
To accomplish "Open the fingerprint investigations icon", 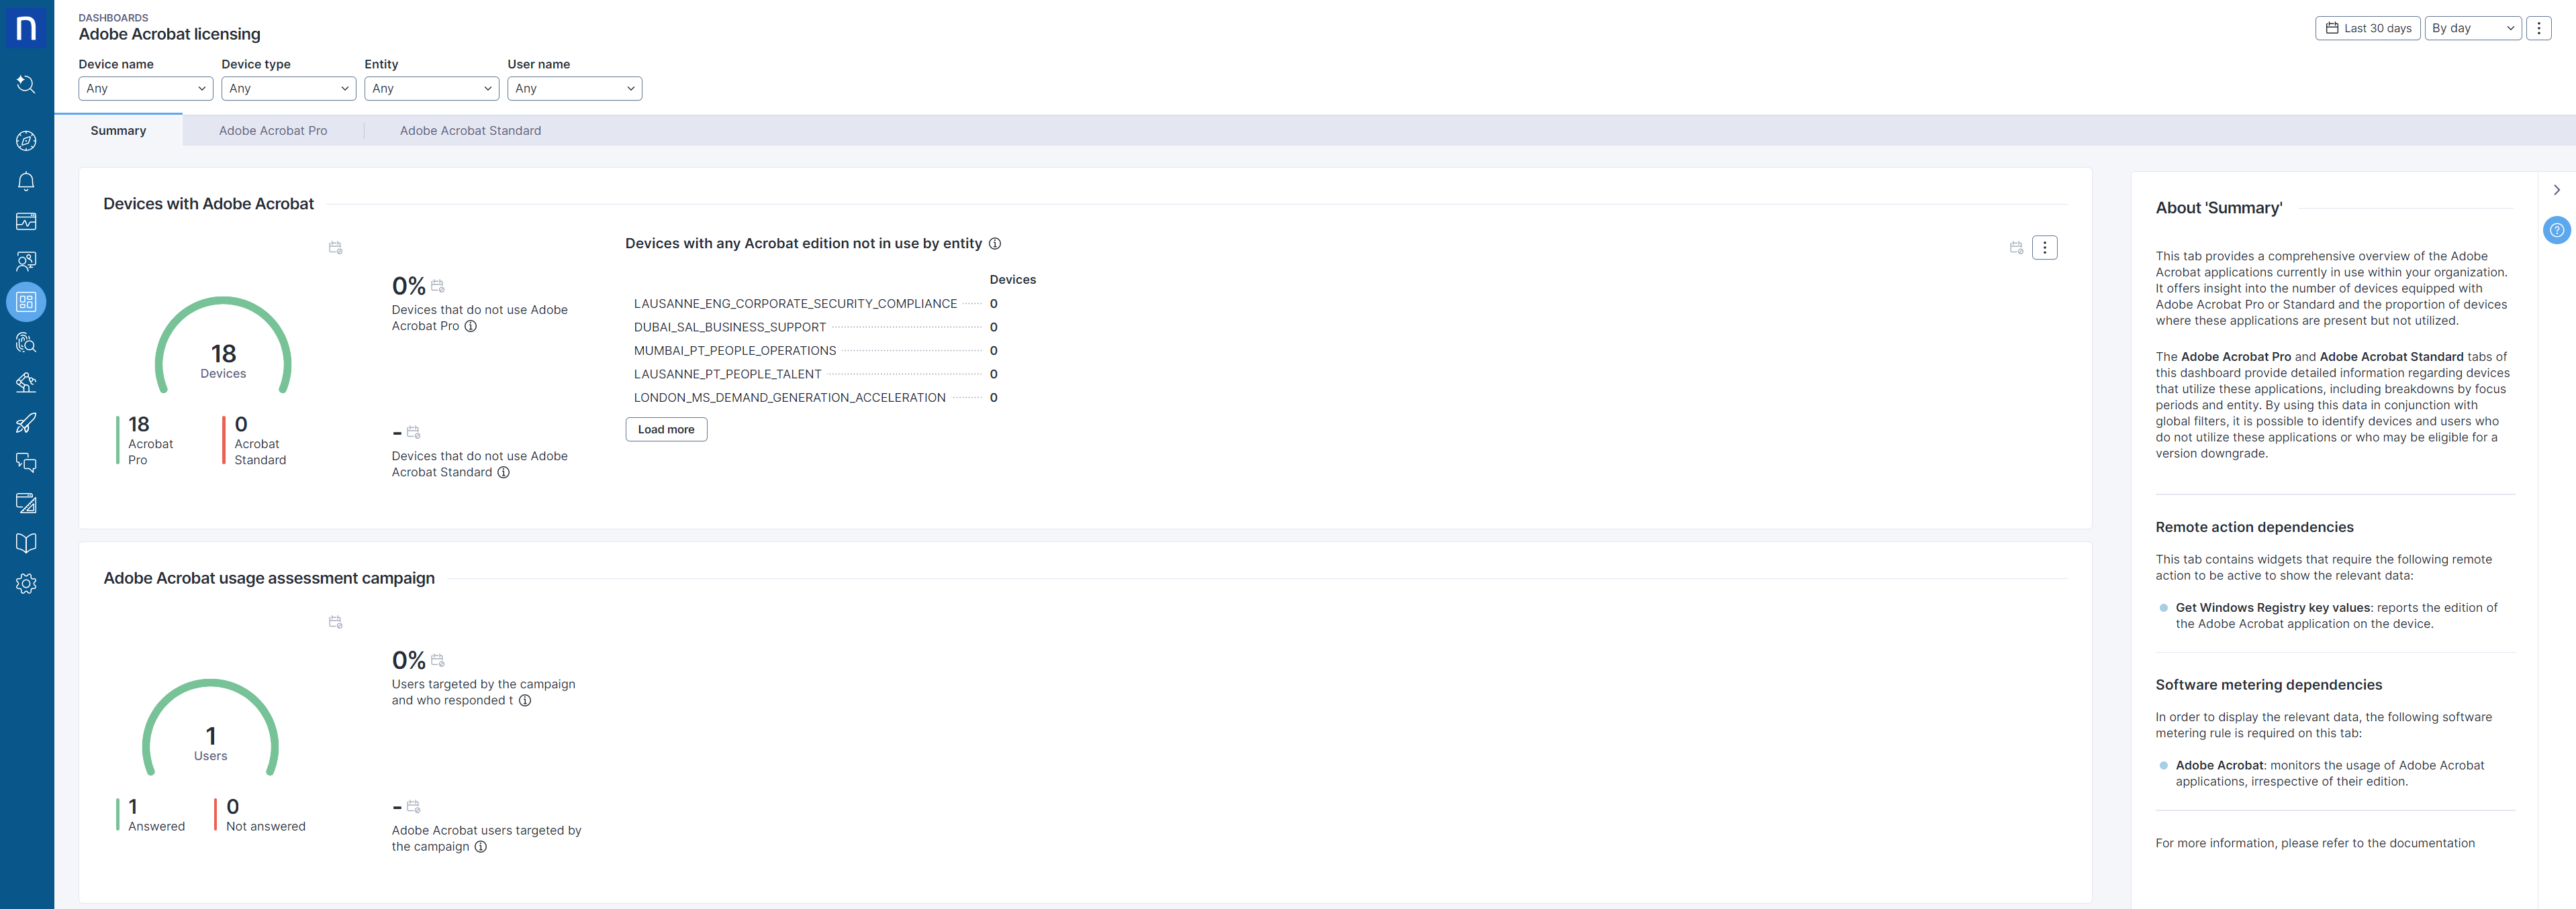I will [26, 343].
